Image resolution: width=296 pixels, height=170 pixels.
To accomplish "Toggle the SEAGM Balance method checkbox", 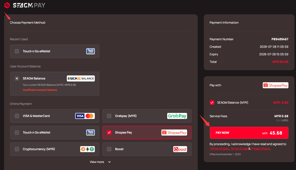I will tap(17, 78).
